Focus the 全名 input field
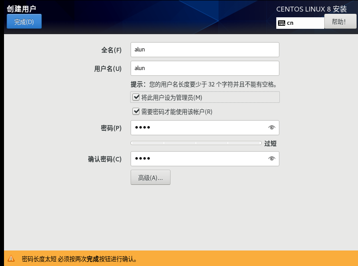This screenshot has width=358, height=266. [x=204, y=49]
